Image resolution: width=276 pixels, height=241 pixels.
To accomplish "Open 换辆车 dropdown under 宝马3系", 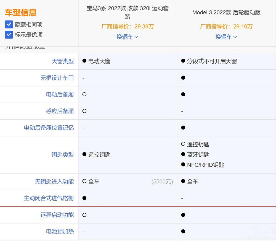I will (x=127, y=37).
